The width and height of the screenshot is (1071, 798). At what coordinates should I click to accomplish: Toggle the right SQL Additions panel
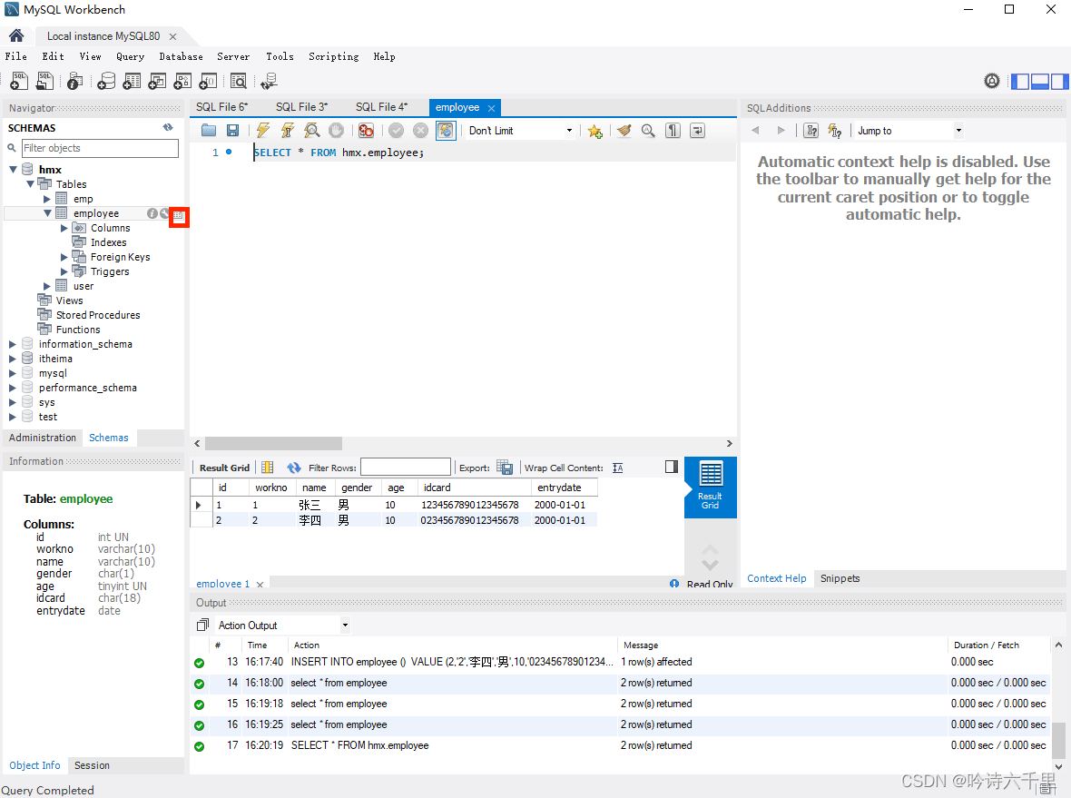1059,82
